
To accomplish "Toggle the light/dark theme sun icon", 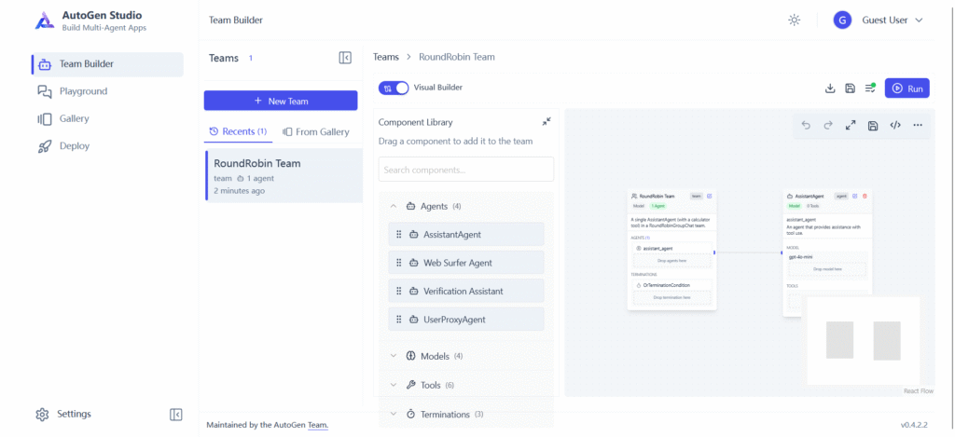I will pos(794,20).
